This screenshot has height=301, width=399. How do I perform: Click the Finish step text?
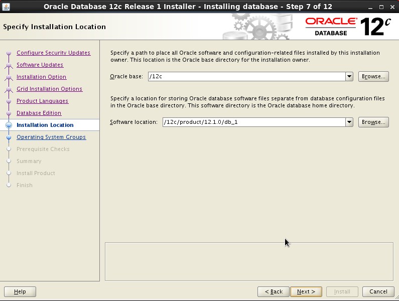[25, 185]
